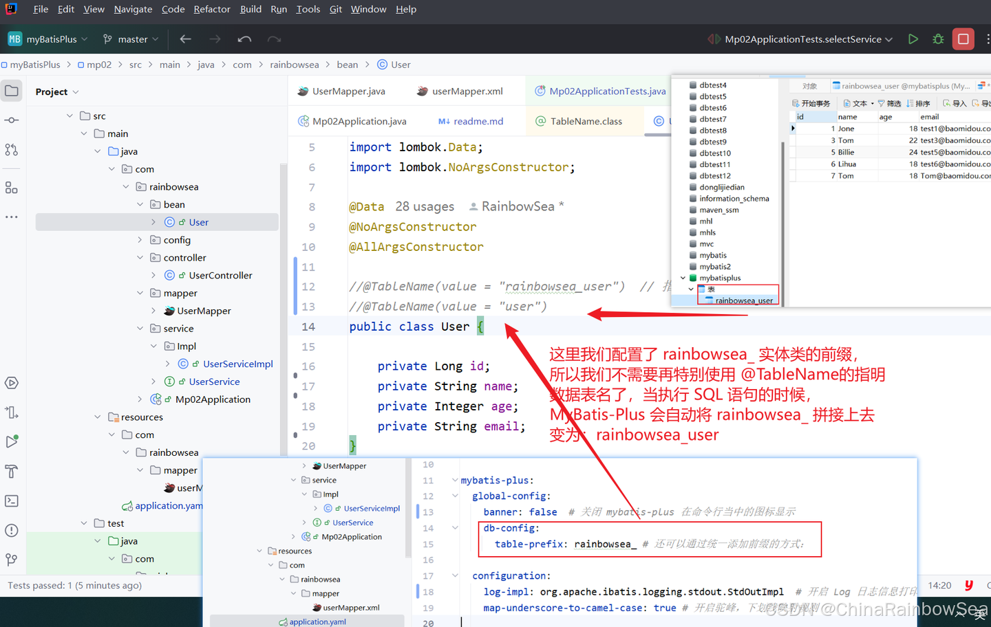The width and height of the screenshot is (991, 627).
Task: Click the mp02 breadcrumb
Action: coord(98,65)
